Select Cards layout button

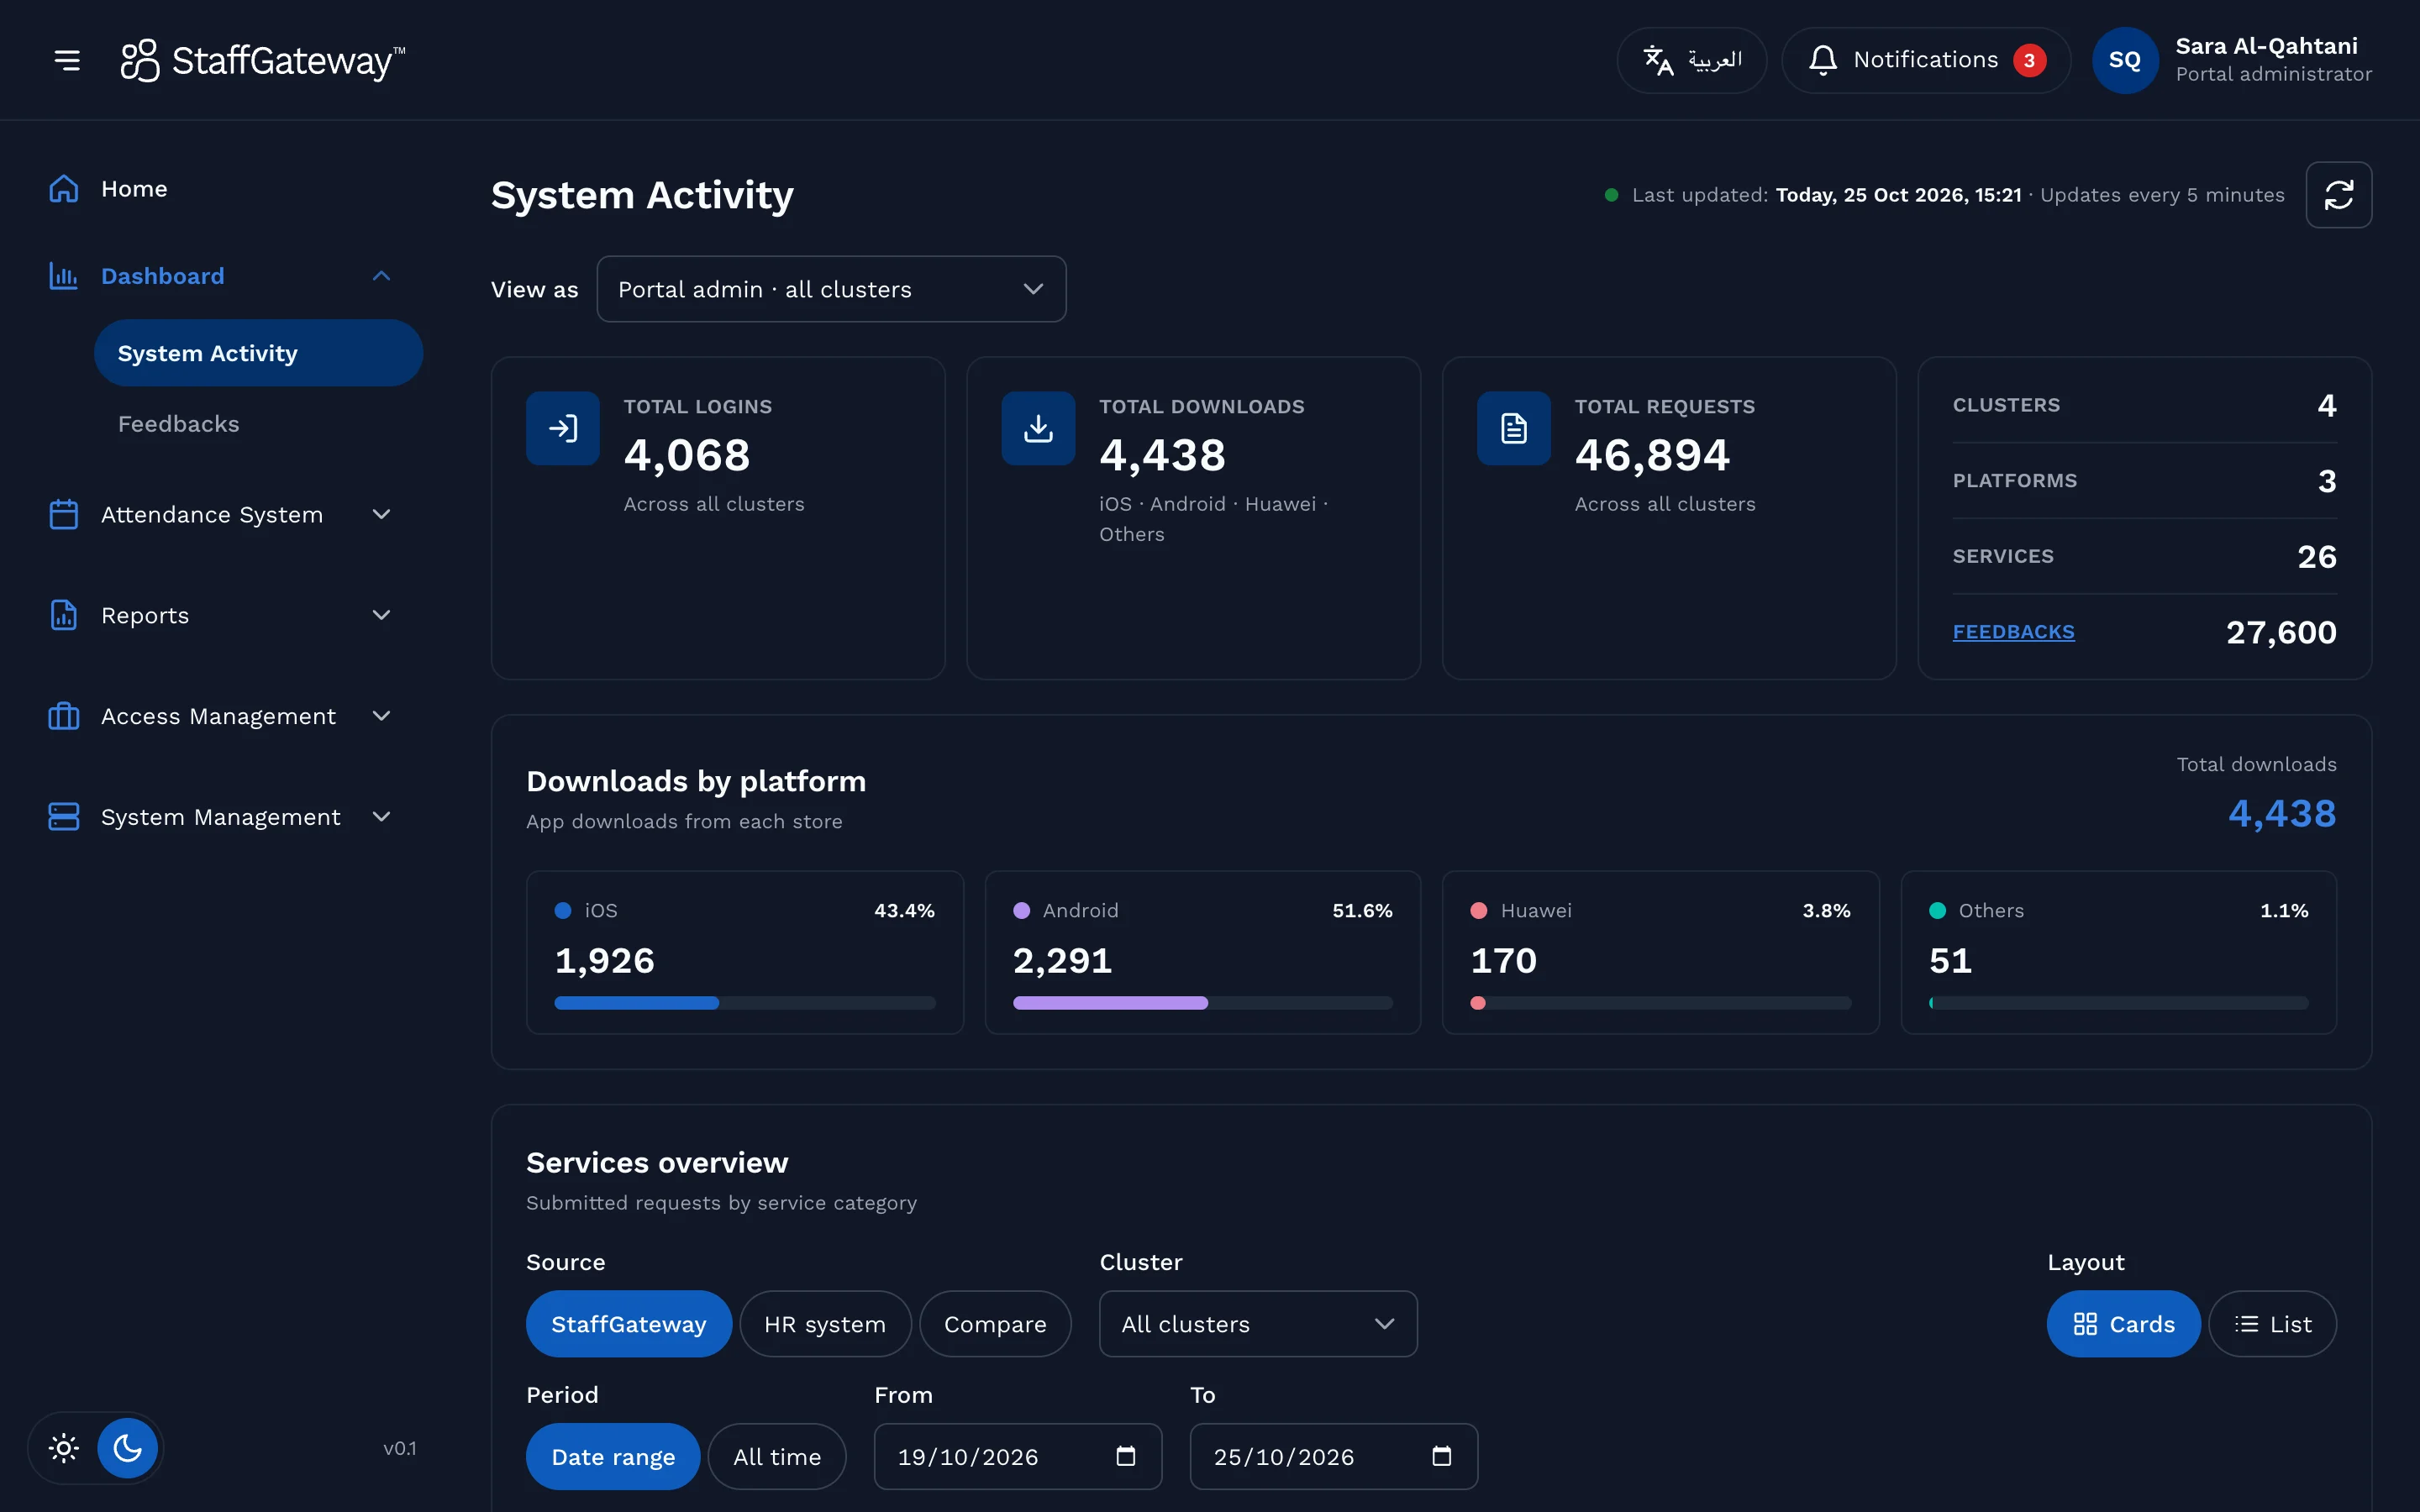click(x=2123, y=1324)
